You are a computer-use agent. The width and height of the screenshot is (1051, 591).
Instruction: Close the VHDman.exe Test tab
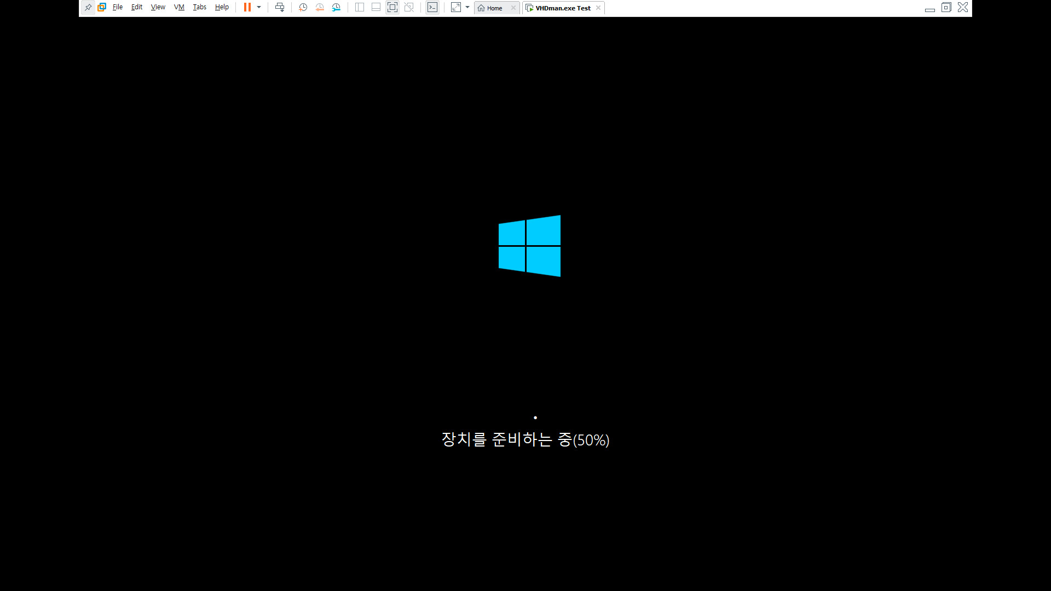tap(598, 8)
